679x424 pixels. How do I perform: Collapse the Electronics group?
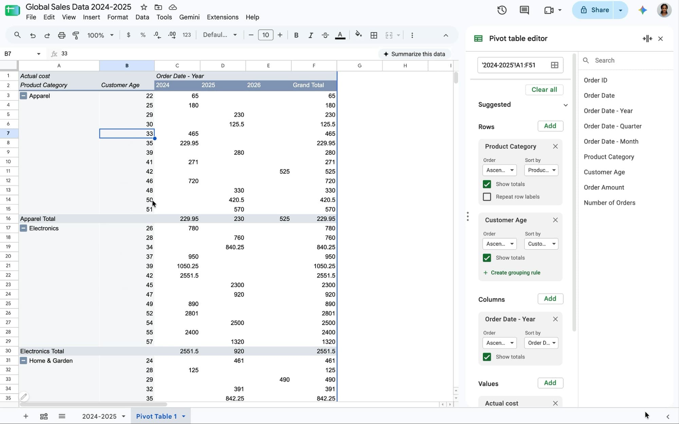[23, 228]
